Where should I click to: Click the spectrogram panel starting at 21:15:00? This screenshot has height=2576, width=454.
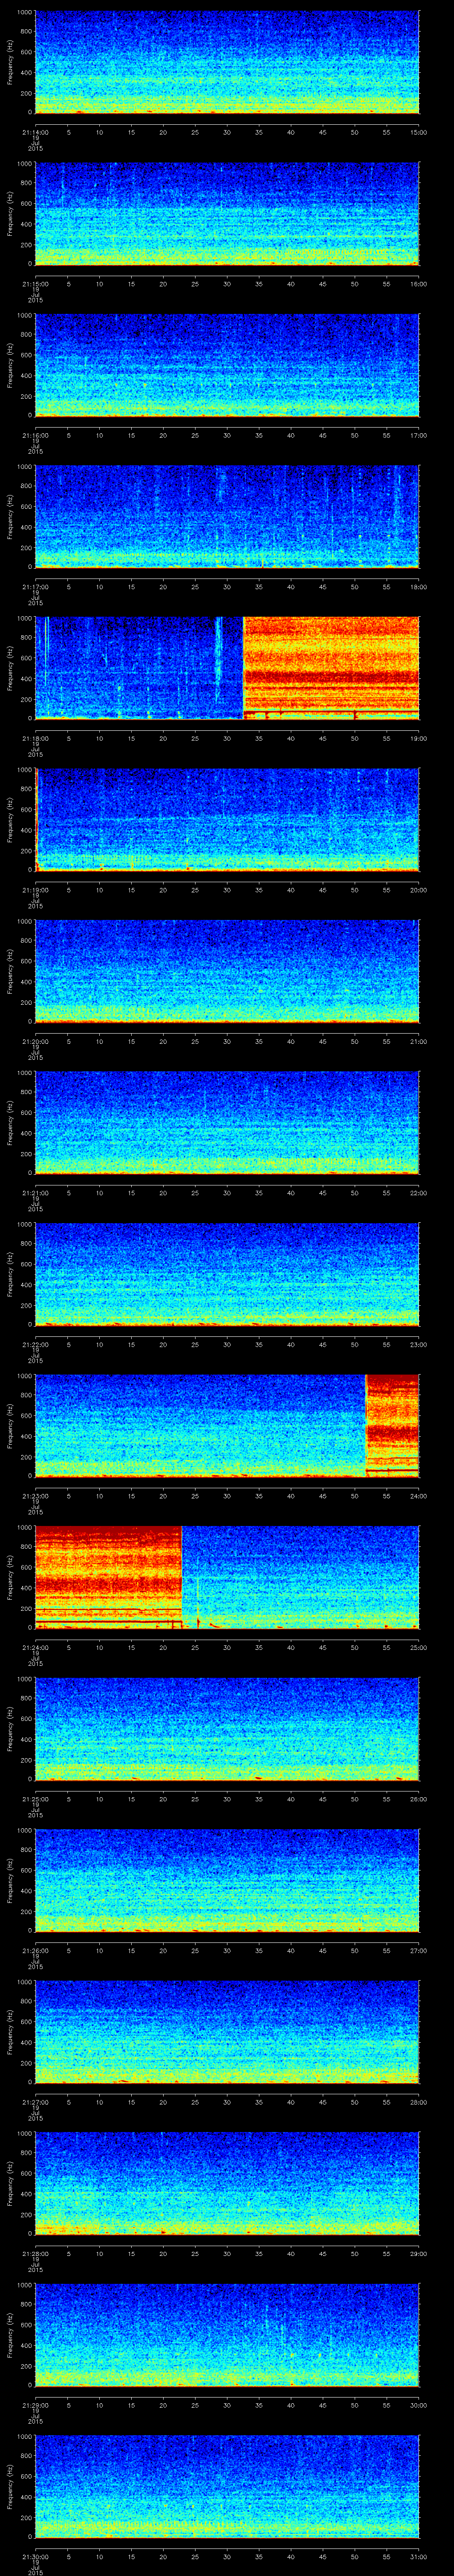(227, 214)
